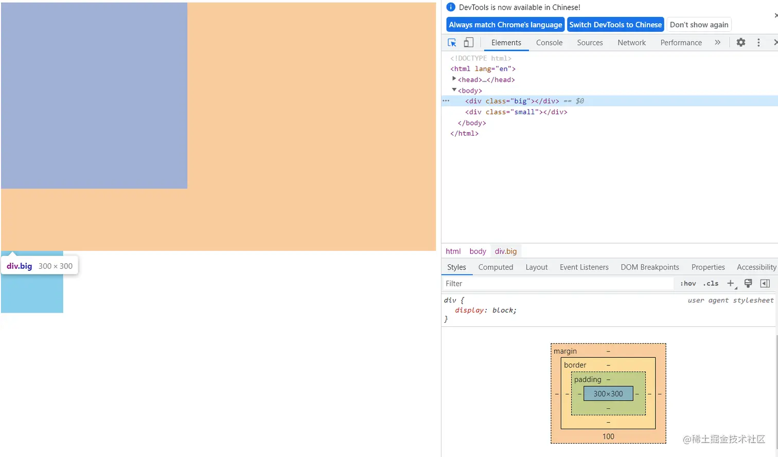Open the Accessibility pane tab

756,267
